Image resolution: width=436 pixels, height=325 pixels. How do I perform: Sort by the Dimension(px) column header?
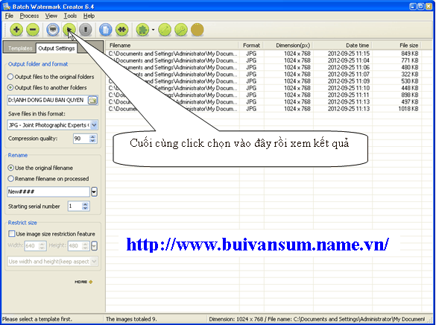[288, 45]
